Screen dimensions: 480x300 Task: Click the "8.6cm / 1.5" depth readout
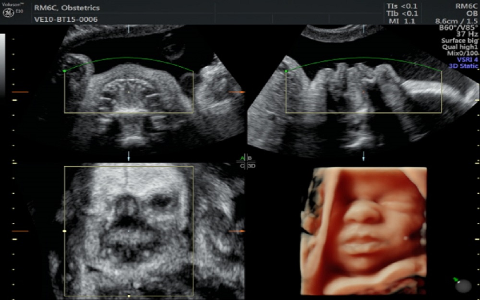[456, 22]
